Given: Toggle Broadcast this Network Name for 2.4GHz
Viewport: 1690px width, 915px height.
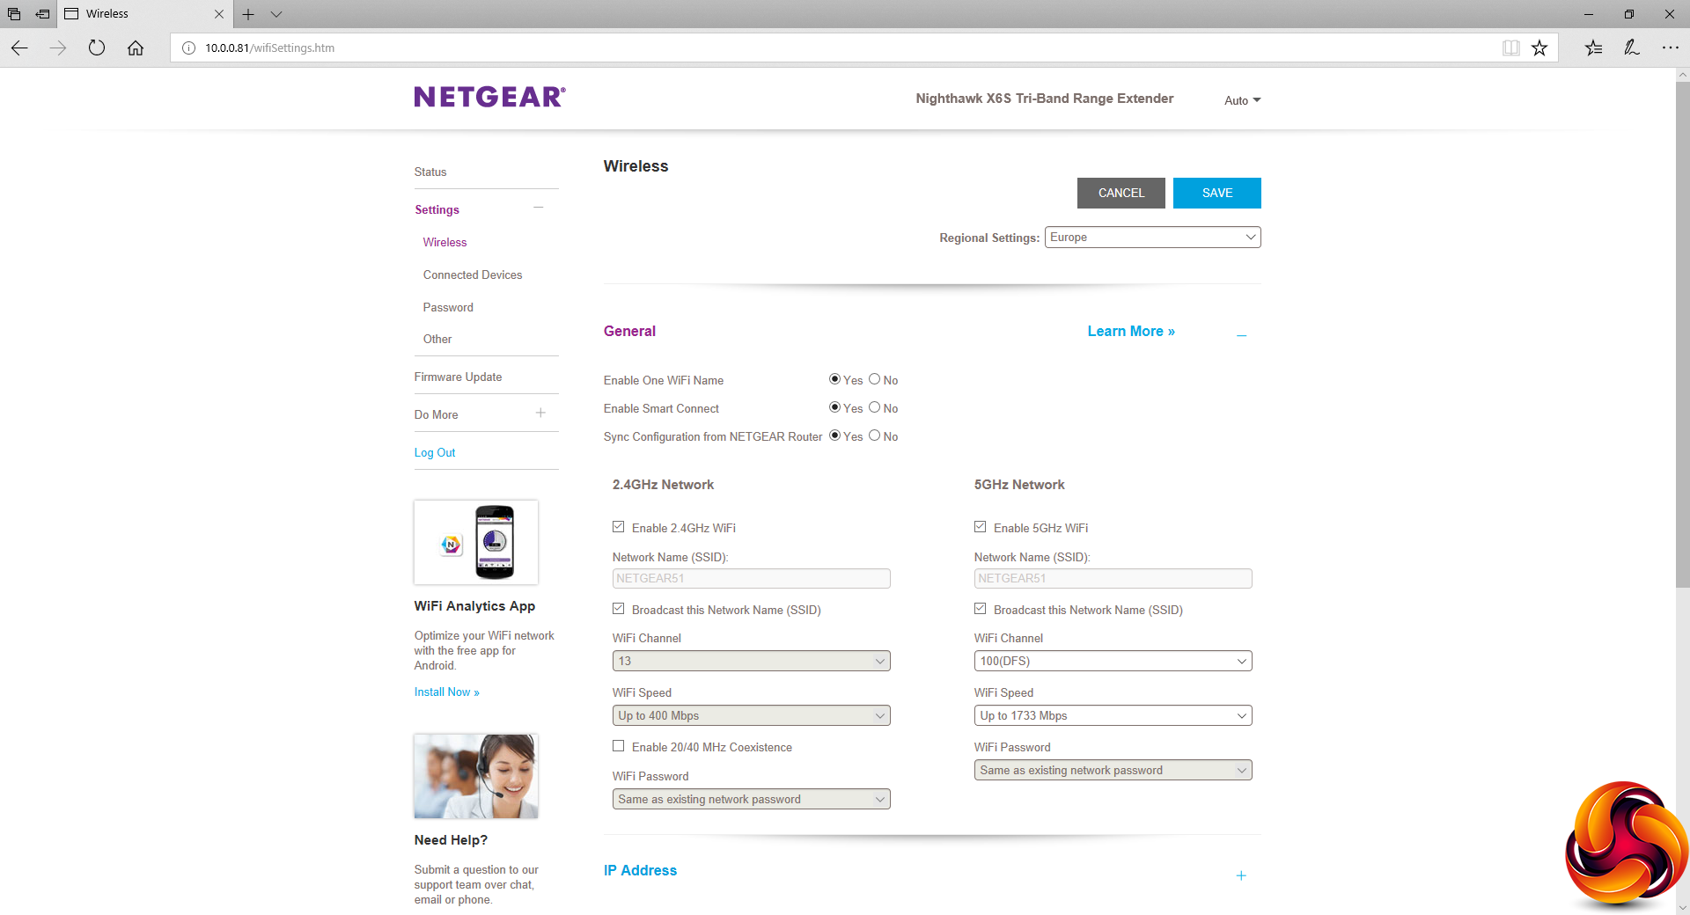Looking at the screenshot, I should (x=619, y=609).
